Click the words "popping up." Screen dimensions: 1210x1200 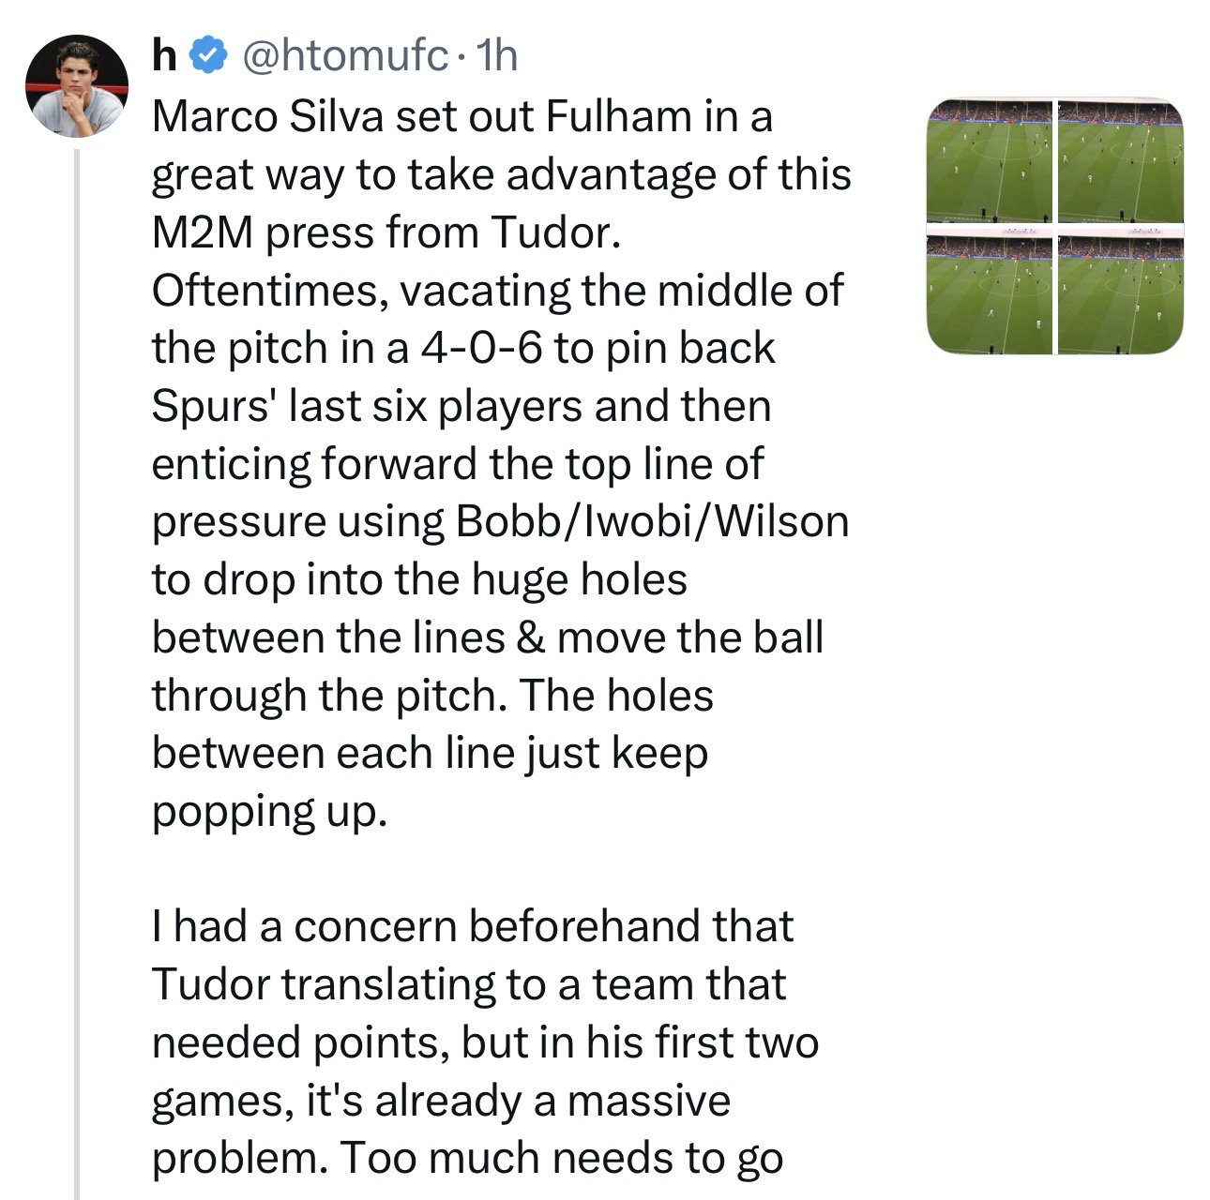pos(269,812)
